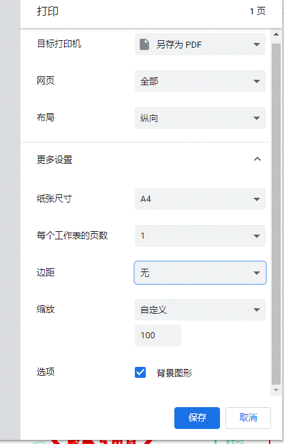Click the vertical scrollbar thumb
Viewport: 284px width, 444px height.
coord(276,214)
